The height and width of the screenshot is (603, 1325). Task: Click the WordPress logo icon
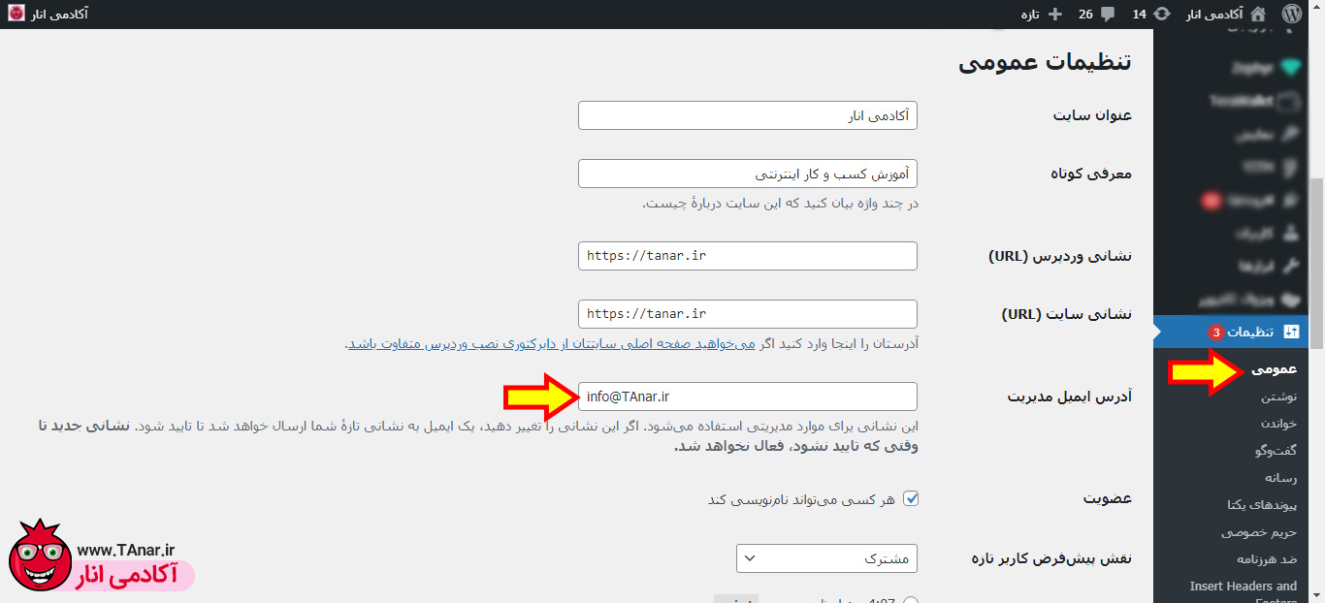(1291, 14)
